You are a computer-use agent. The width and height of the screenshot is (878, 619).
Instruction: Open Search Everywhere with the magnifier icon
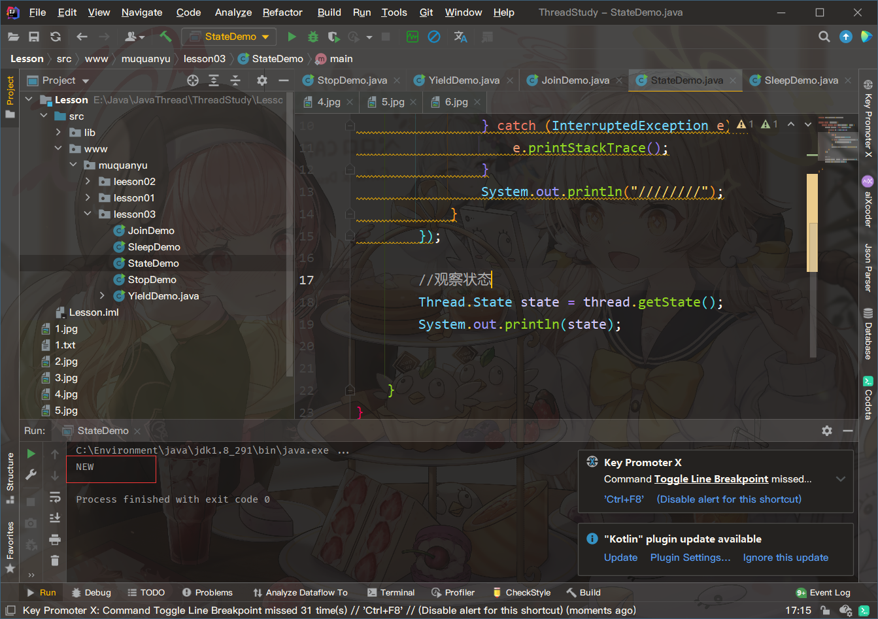coord(824,37)
